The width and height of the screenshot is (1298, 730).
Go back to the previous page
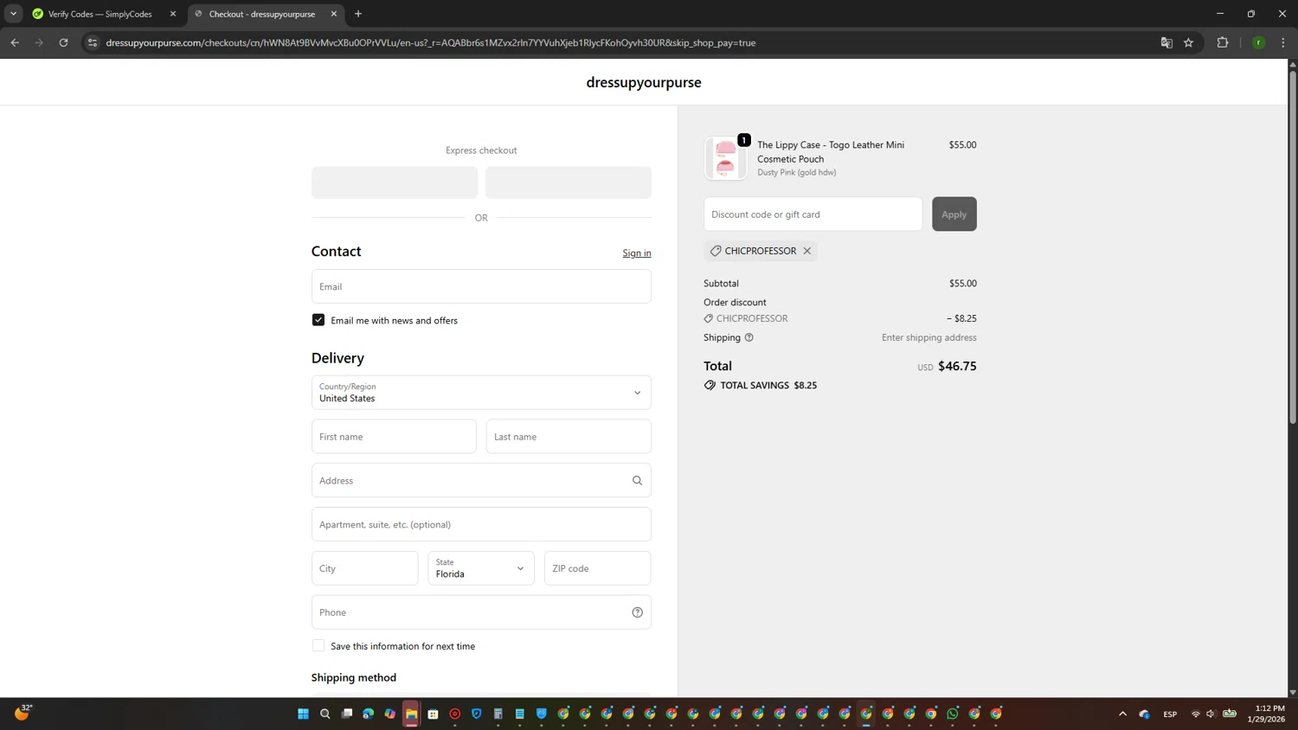coord(15,42)
